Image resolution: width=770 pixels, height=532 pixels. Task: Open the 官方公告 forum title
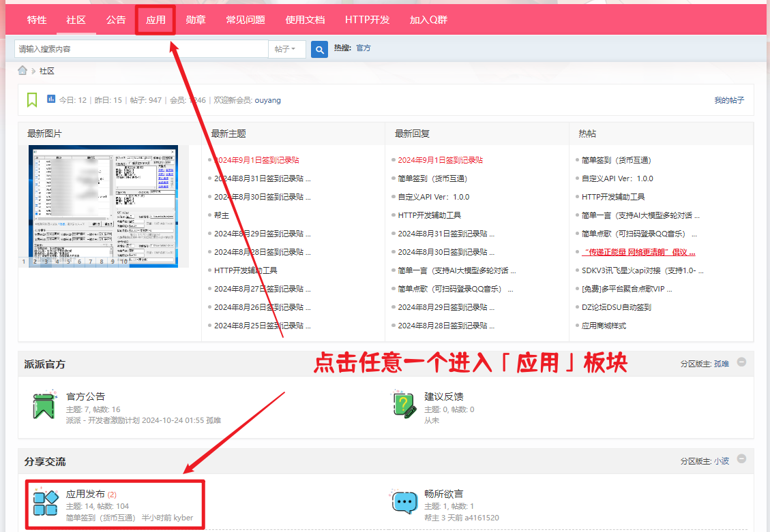point(85,396)
